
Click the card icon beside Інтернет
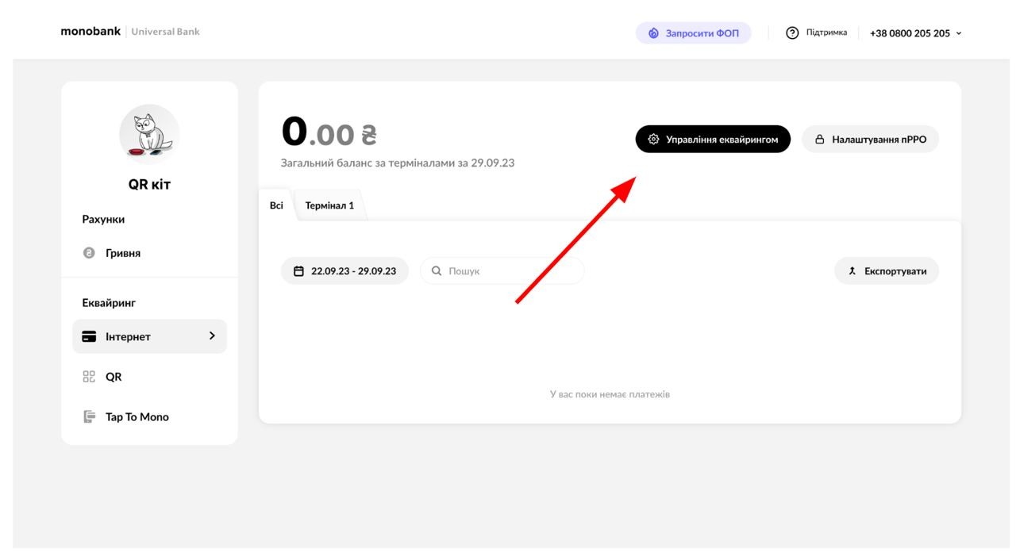coord(90,337)
